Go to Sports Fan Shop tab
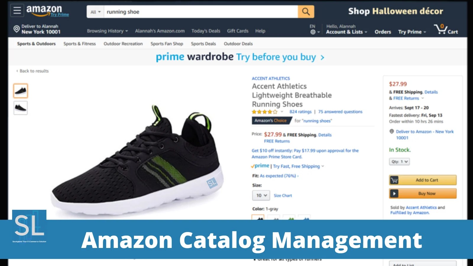Image resolution: width=473 pixels, height=266 pixels. pyautogui.click(x=167, y=44)
